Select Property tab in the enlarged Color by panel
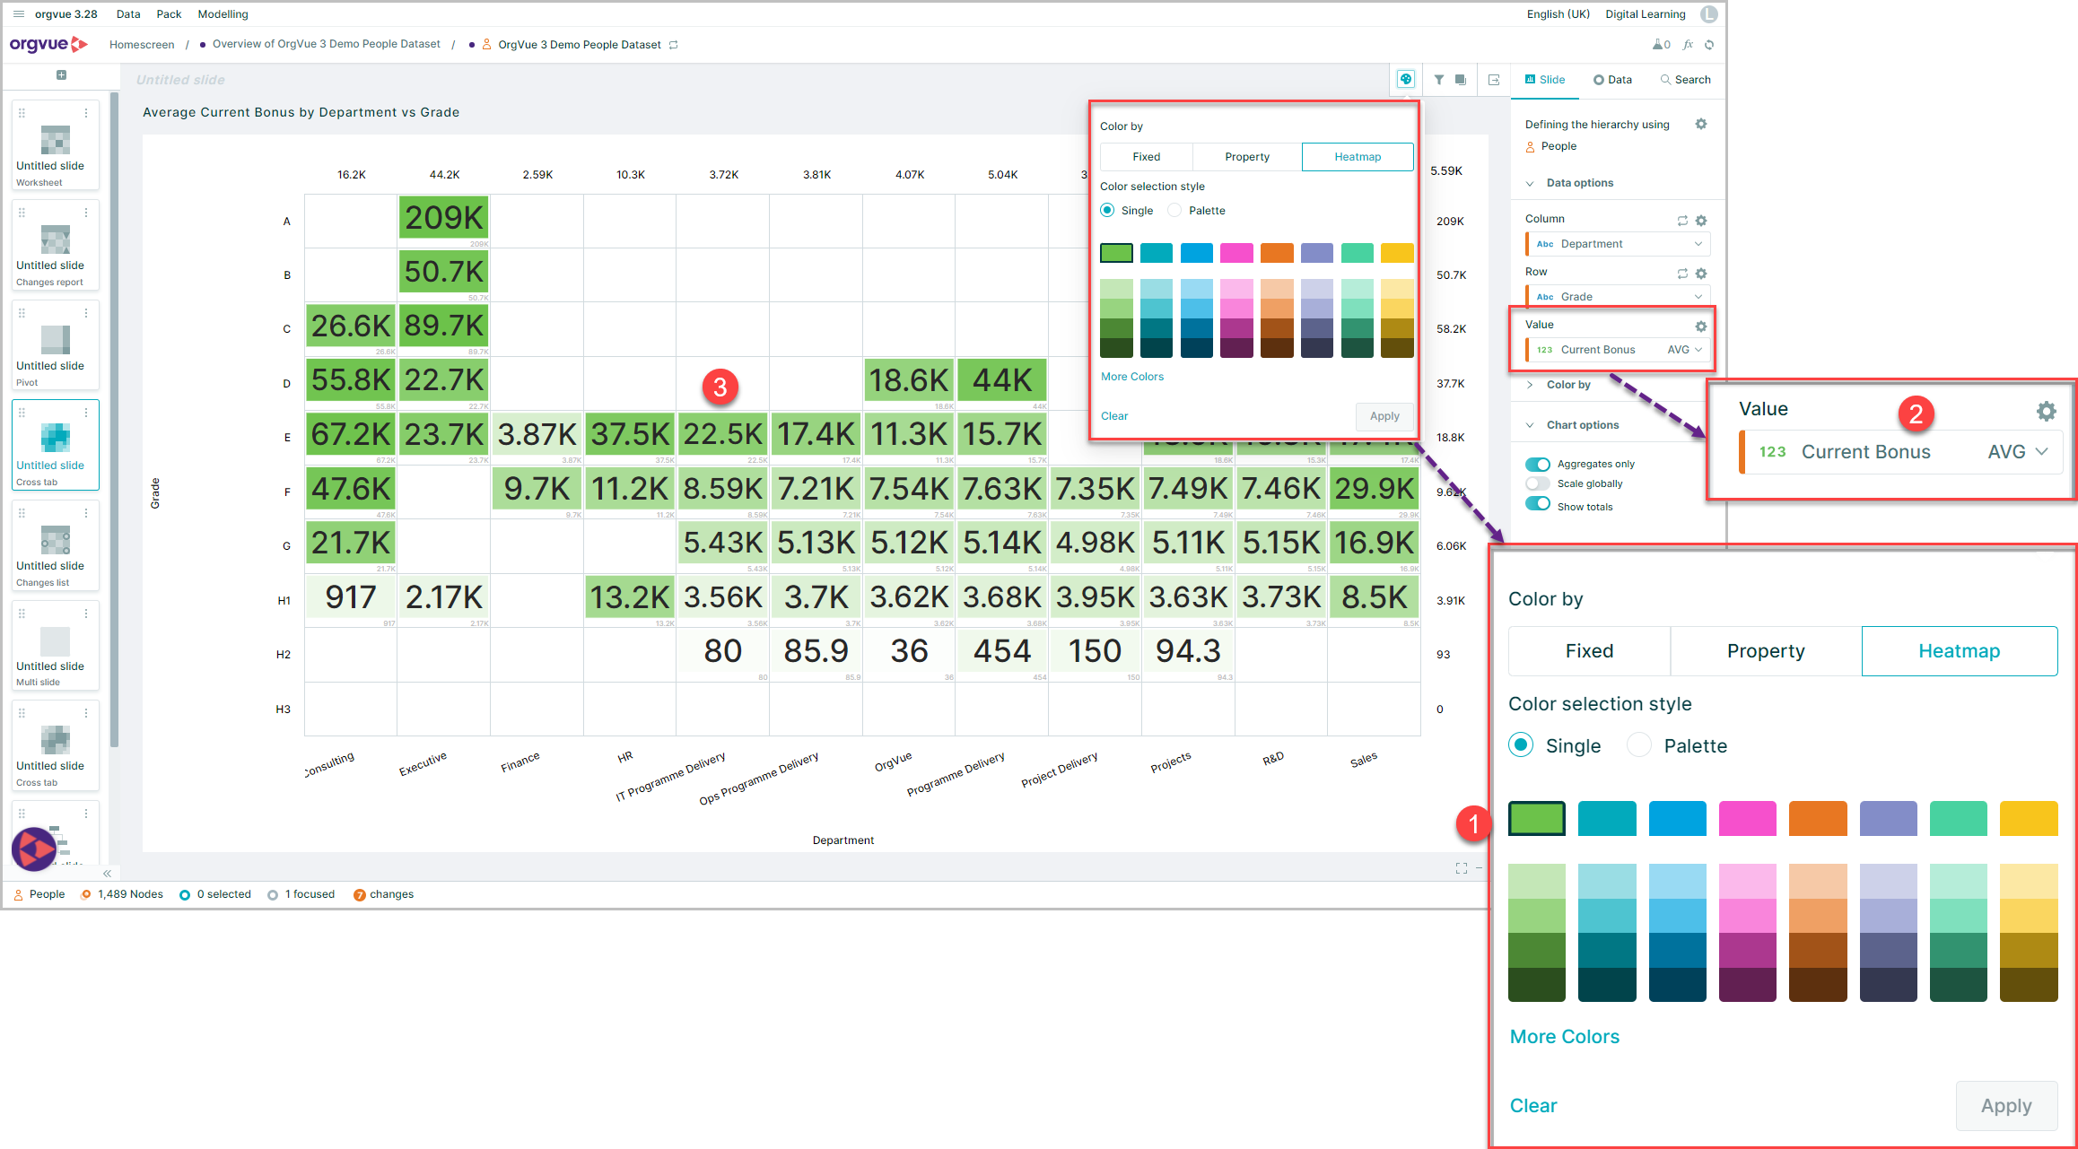 click(1766, 651)
